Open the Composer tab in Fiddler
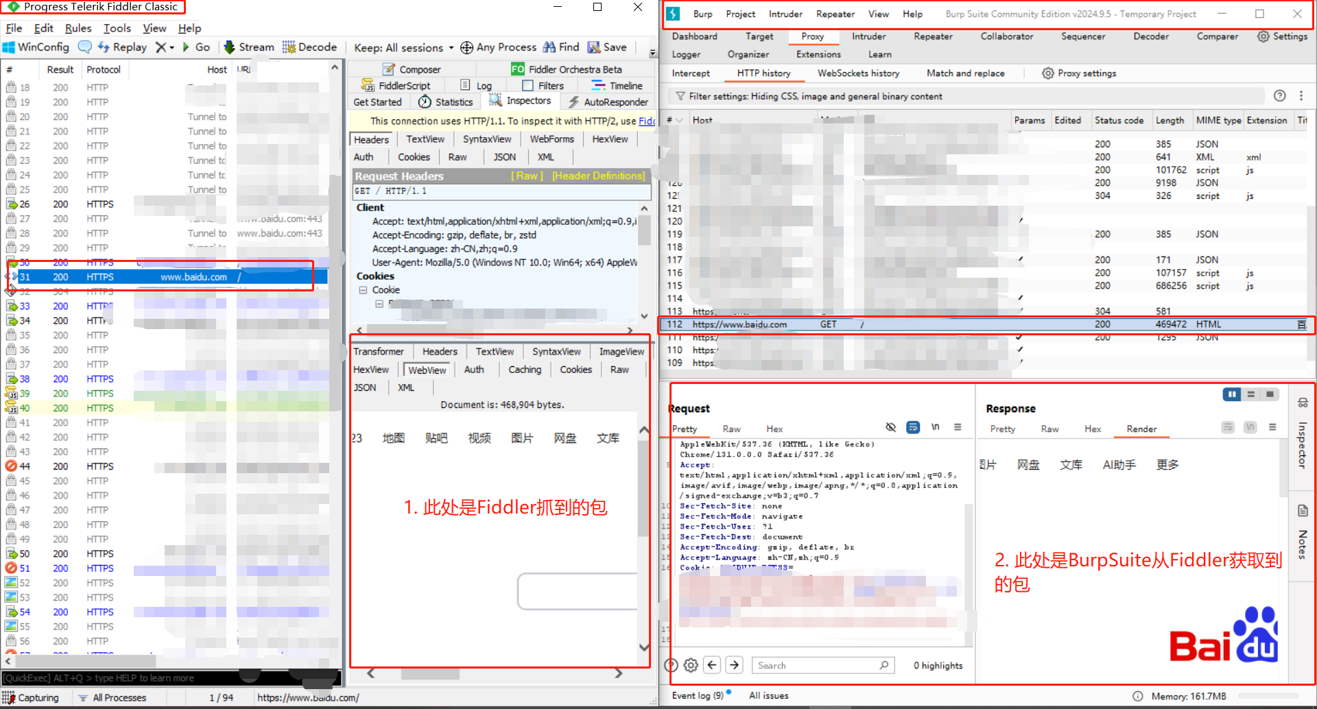Screen dimensions: 1317x709 tap(412, 69)
